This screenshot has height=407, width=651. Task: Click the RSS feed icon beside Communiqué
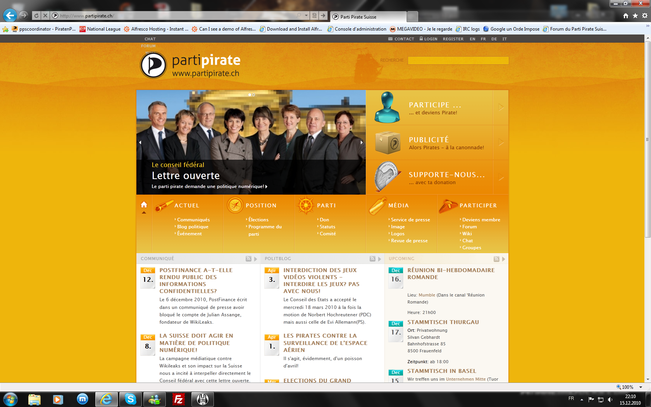248,259
